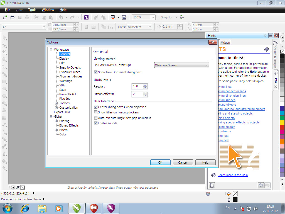Enable Show titles on floating dockers
Screen dimensions: 285x214
(x=95, y=112)
